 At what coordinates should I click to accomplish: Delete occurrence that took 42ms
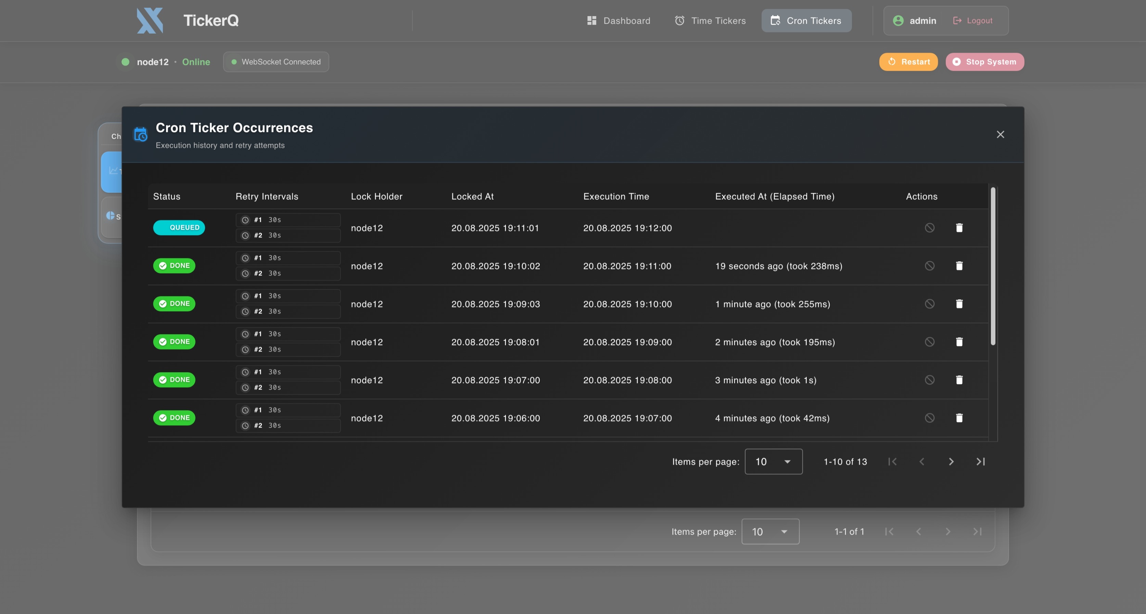[x=959, y=418]
